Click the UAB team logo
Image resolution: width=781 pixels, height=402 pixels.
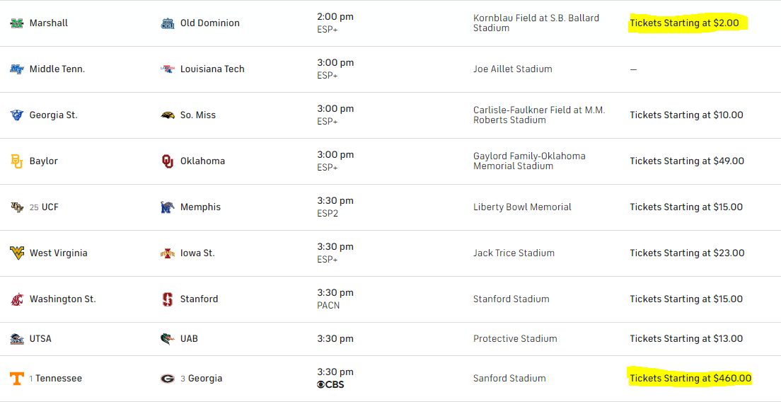[x=168, y=339]
